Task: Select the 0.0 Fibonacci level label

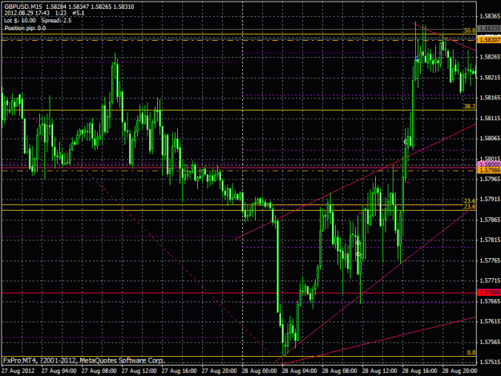Action: [471, 353]
